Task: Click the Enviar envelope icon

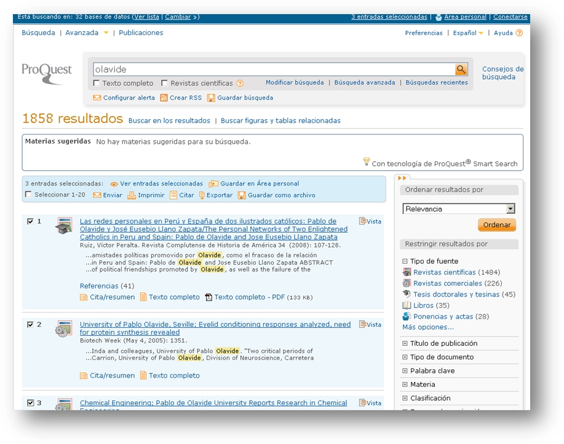Action: [97, 195]
